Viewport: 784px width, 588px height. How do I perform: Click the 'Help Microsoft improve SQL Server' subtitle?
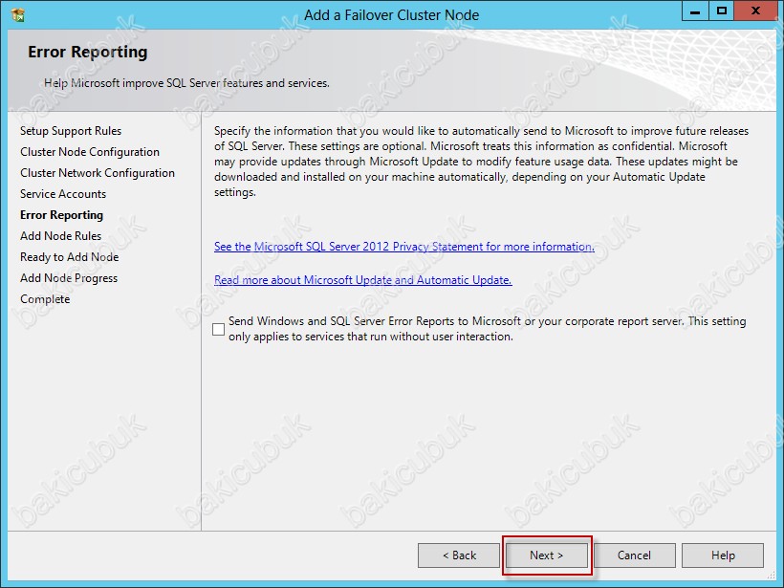[x=186, y=83]
